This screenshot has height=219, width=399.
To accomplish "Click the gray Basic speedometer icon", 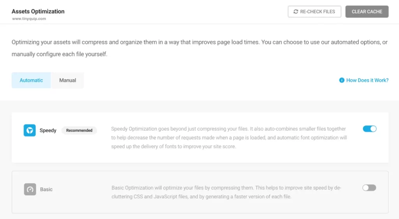I will point(30,189).
